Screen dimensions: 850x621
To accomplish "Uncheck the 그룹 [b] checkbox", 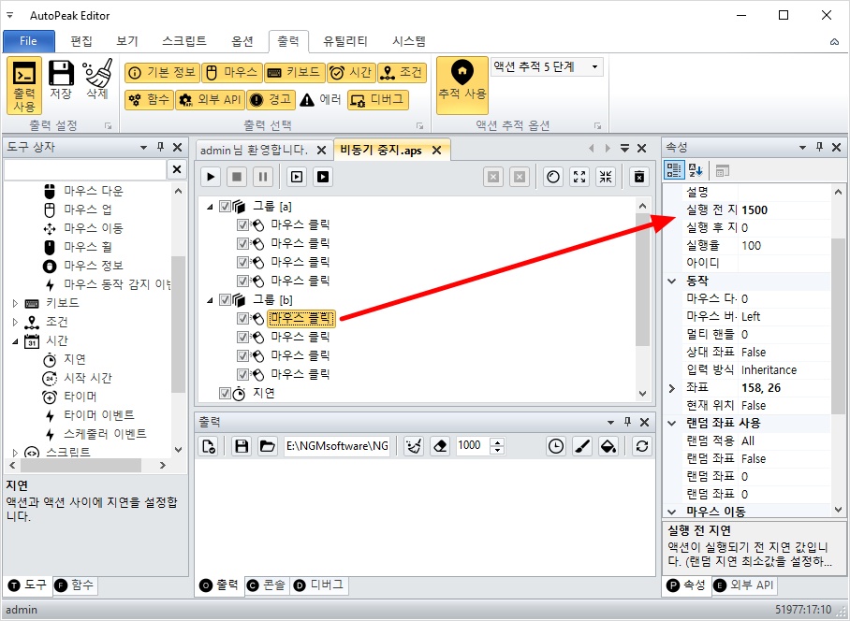I will (x=225, y=299).
